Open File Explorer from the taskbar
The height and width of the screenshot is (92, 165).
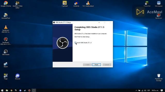(x=7, y=90)
